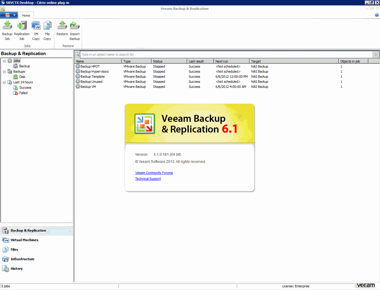Click the Backup HPOT gear icon

pyautogui.click(x=78, y=66)
